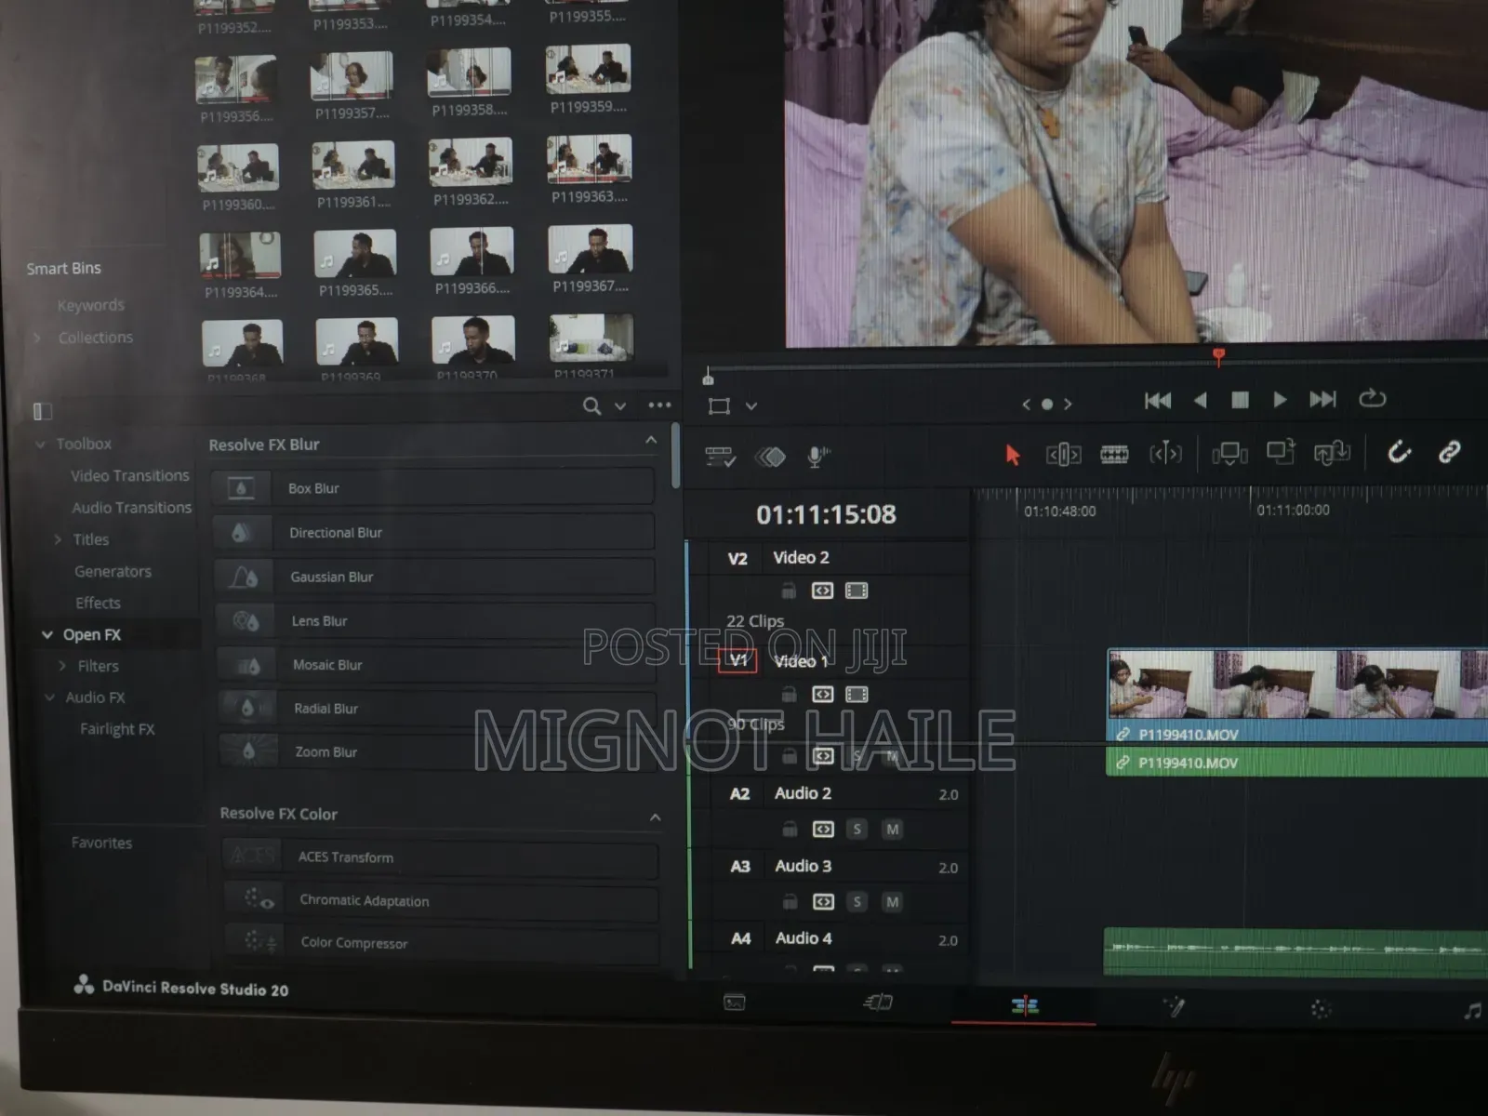The image size is (1488, 1116).
Task: Go to the next edit point arrow
Action: point(1068,404)
